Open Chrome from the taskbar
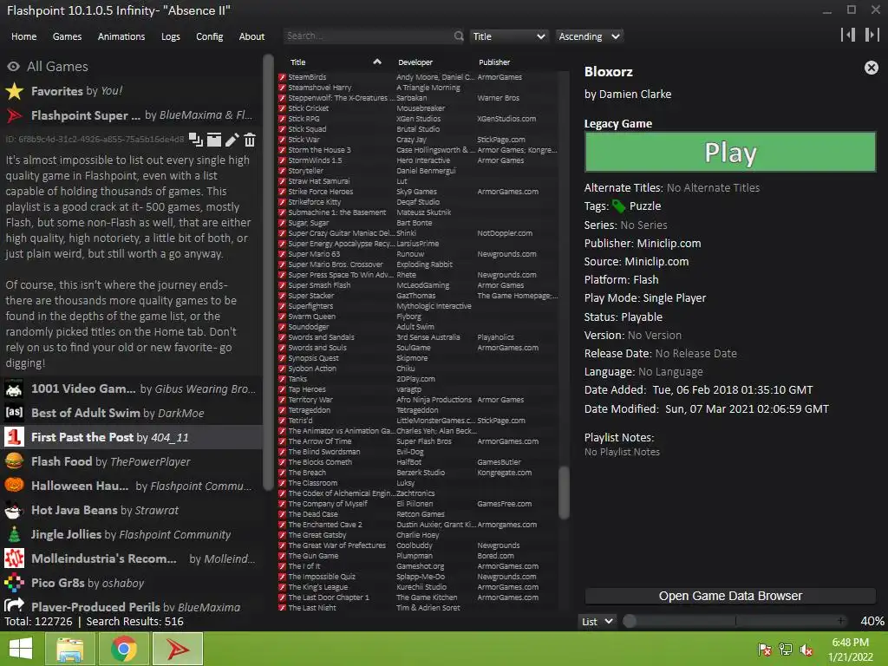 [x=124, y=649]
